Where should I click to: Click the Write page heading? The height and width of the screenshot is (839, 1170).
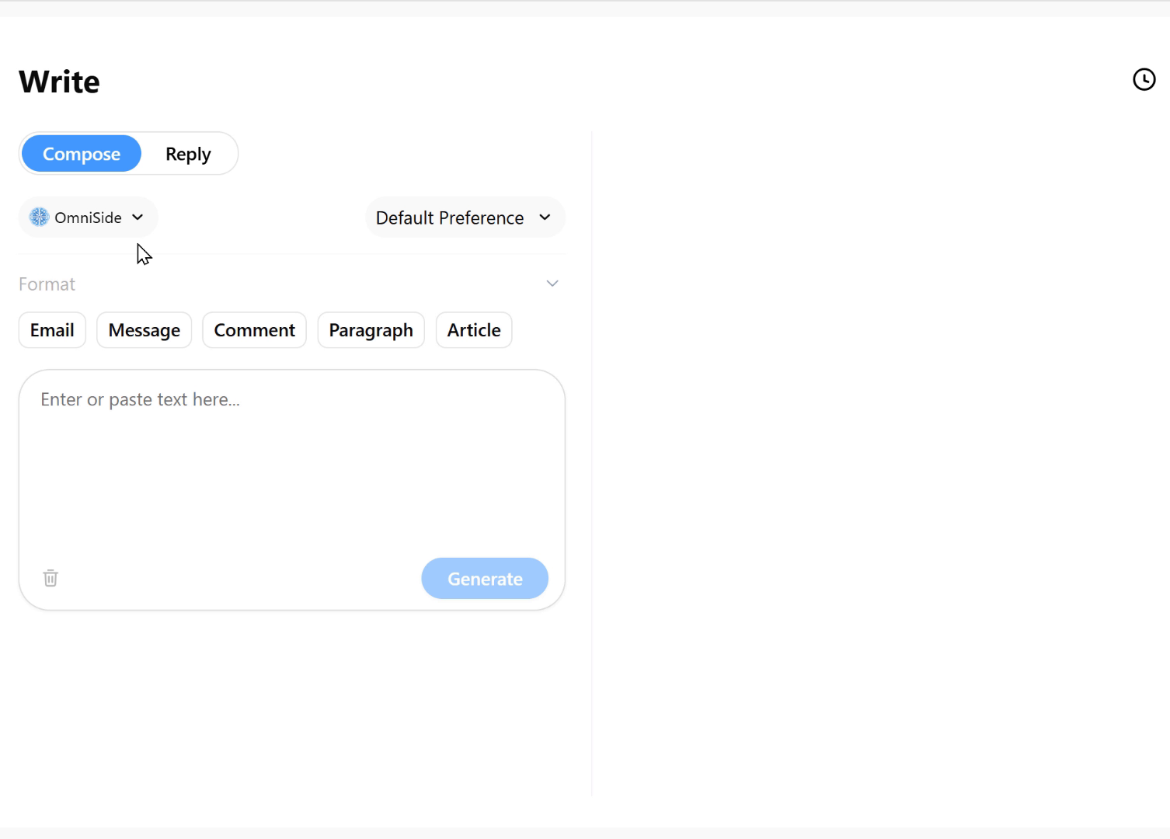pyautogui.click(x=60, y=82)
